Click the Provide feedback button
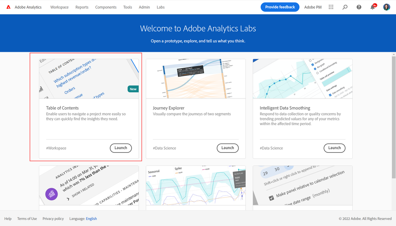396x226 pixels. 280,7
